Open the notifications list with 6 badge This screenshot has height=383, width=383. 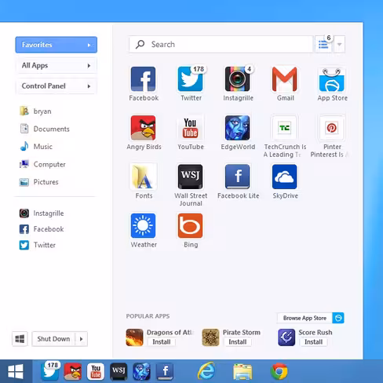[324, 44]
